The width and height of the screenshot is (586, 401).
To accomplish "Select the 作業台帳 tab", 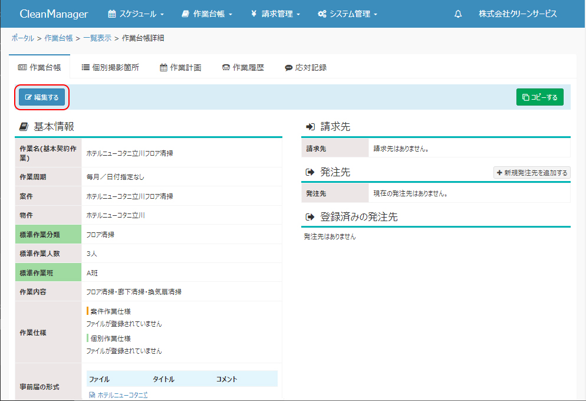I will tap(39, 68).
